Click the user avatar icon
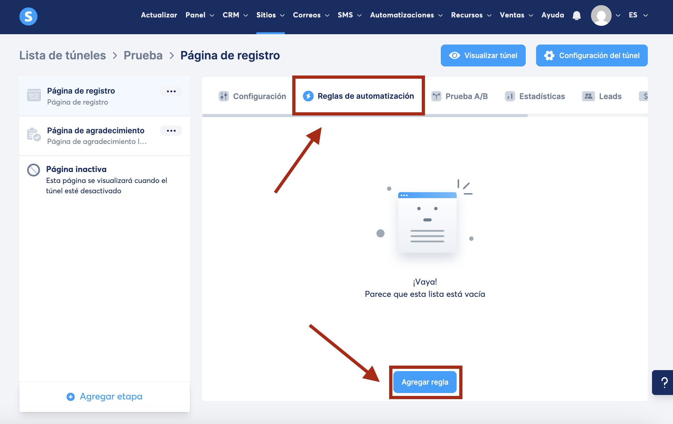Viewport: 673px width, 424px height. [x=601, y=15]
